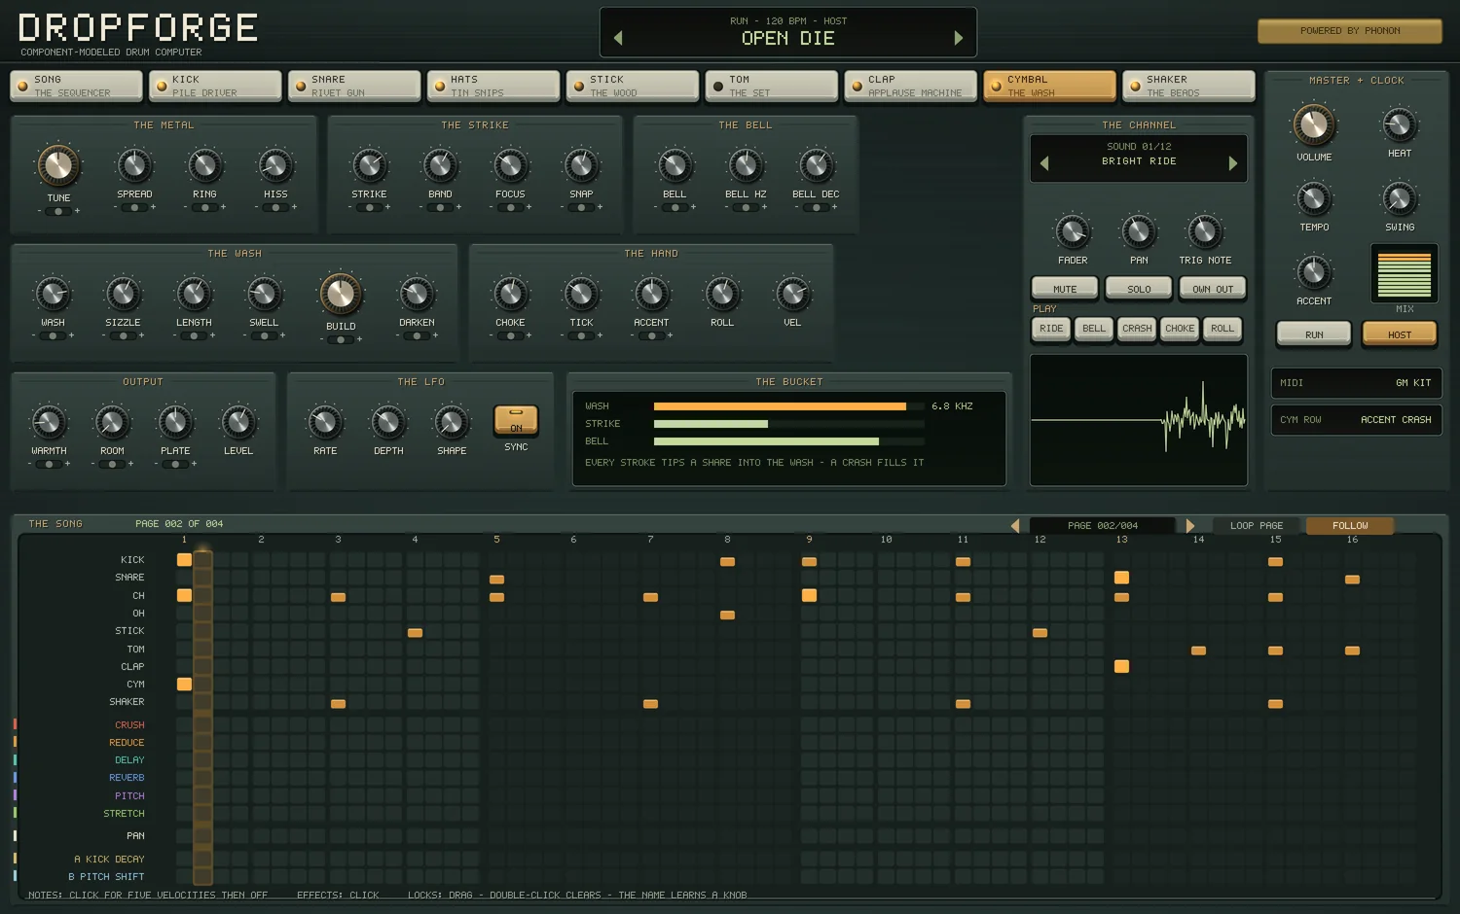The width and height of the screenshot is (1460, 914).
Task: Click the BELL HZ knob
Action: pyautogui.click(x=746, y=166)
